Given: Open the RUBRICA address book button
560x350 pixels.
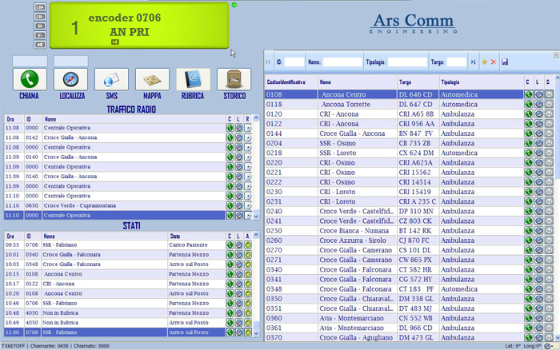Looking at the screenshot, I should tap(194, 79).
